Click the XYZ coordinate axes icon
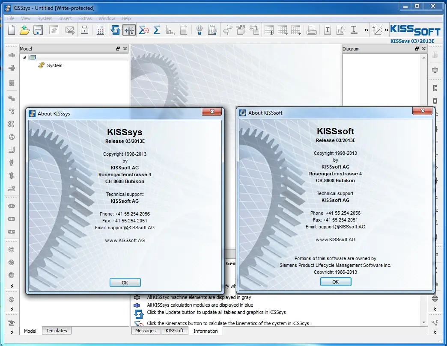The width and height of the screenshot is (447, 346). coord(377,30)
